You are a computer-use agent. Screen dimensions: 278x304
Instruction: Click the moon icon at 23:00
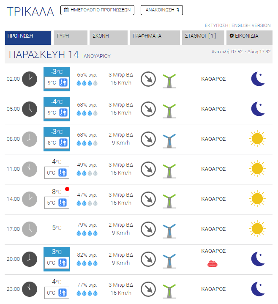click(x=257, y=289)
